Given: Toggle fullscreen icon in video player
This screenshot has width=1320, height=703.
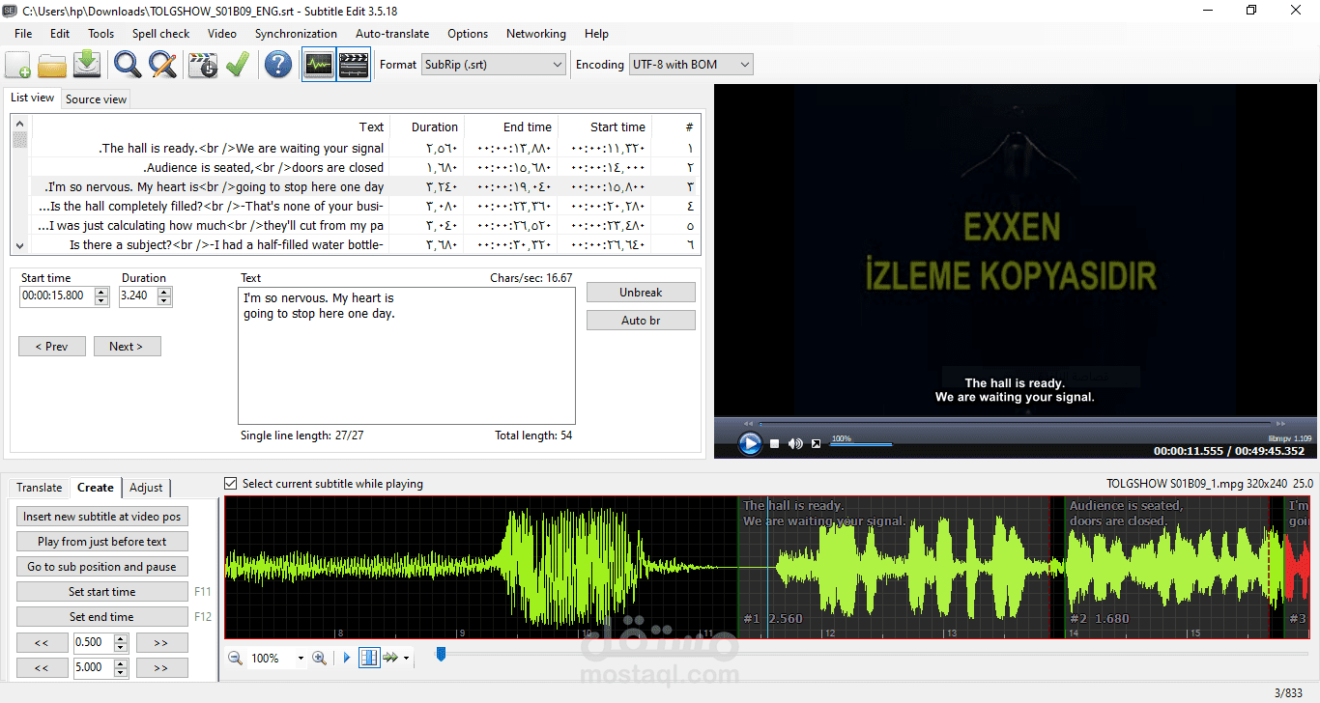Looking at the screenshot, I should 816,444.
